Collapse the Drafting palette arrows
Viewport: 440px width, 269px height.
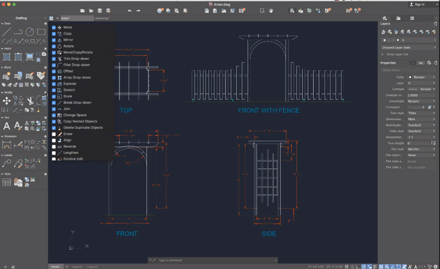pos(45,18)
